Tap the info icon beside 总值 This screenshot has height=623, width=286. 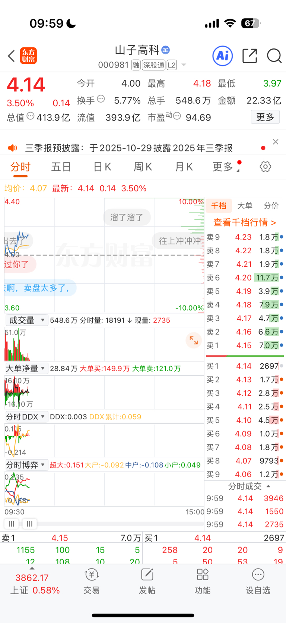31,116
